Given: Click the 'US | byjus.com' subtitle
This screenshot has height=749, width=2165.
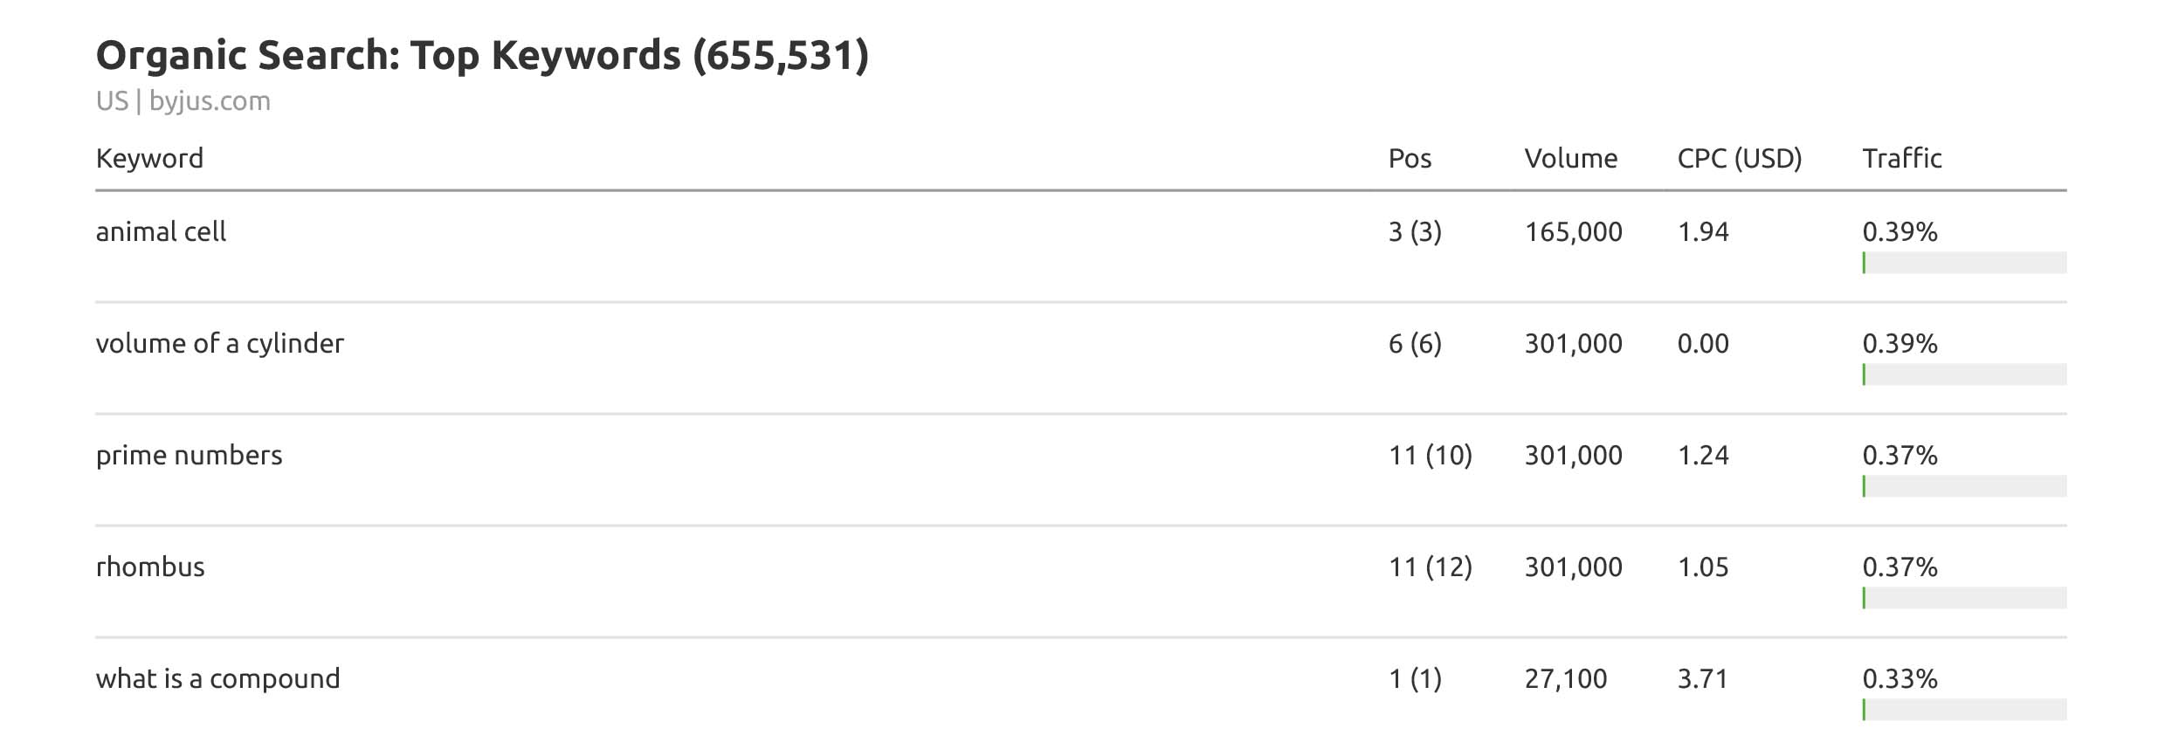Looking at the screenshot, I should [x=183, y=101].
